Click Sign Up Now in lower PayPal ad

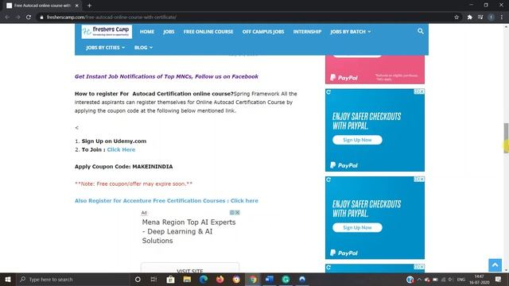357,227
